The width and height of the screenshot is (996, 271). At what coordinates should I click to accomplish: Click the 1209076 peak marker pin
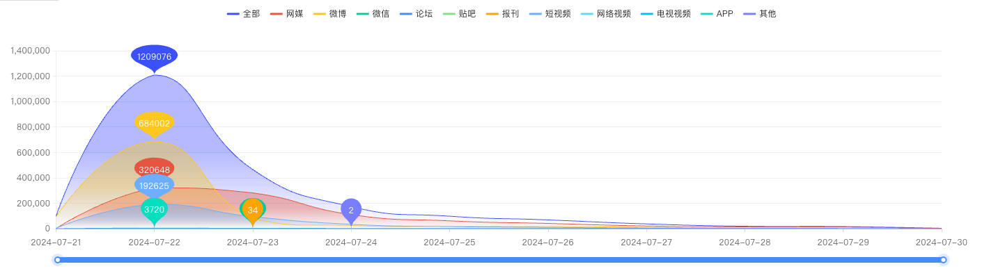(x=154, y=58)
